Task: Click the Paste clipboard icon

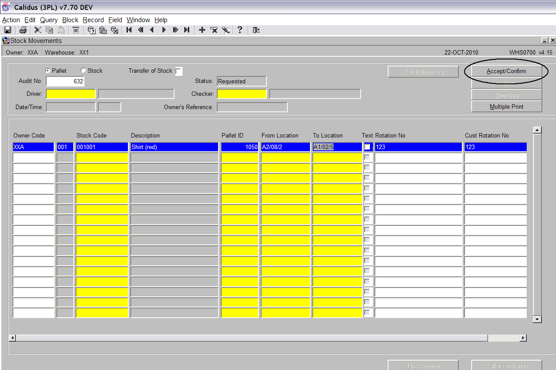Action: click(x=61, y=30)
